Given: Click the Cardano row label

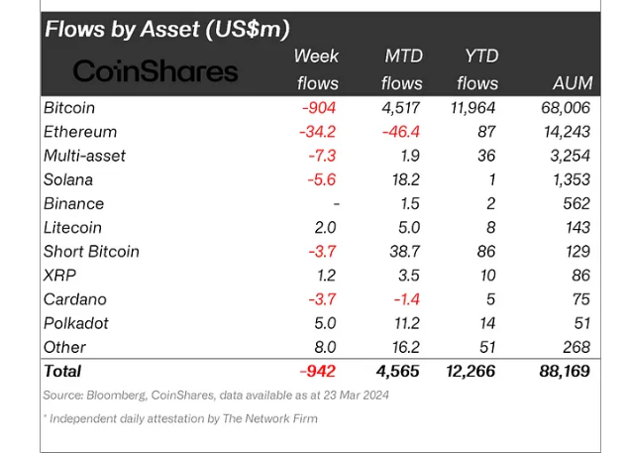Looking at the screenshot, I should click(75, 299).
